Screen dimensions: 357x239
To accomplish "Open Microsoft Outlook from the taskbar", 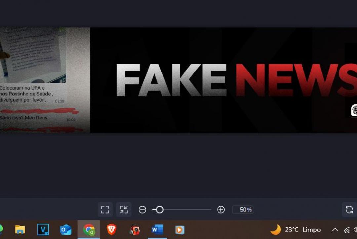I will point(66,230).
